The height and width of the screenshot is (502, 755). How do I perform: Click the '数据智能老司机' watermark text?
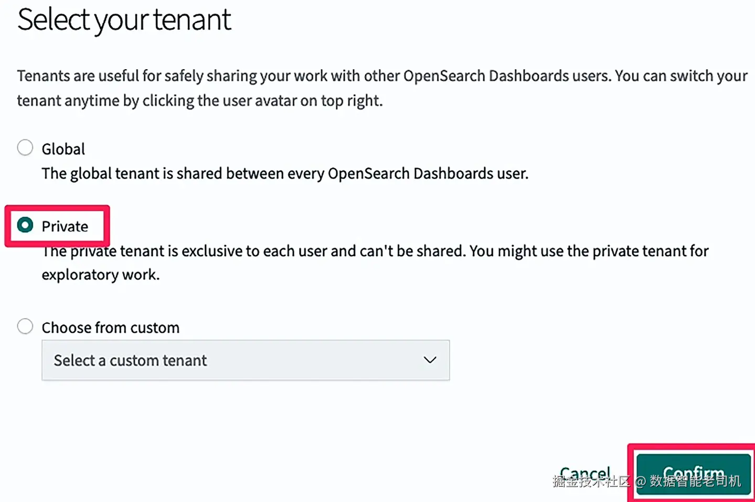695,481
